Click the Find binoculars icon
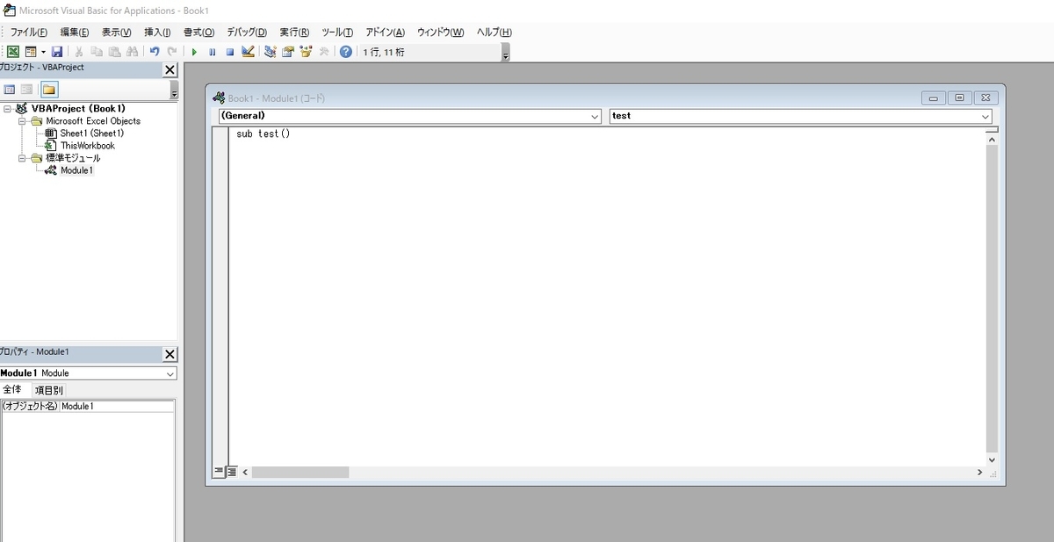This screenshot has height=542, width=1054. (x=132, y=52)
